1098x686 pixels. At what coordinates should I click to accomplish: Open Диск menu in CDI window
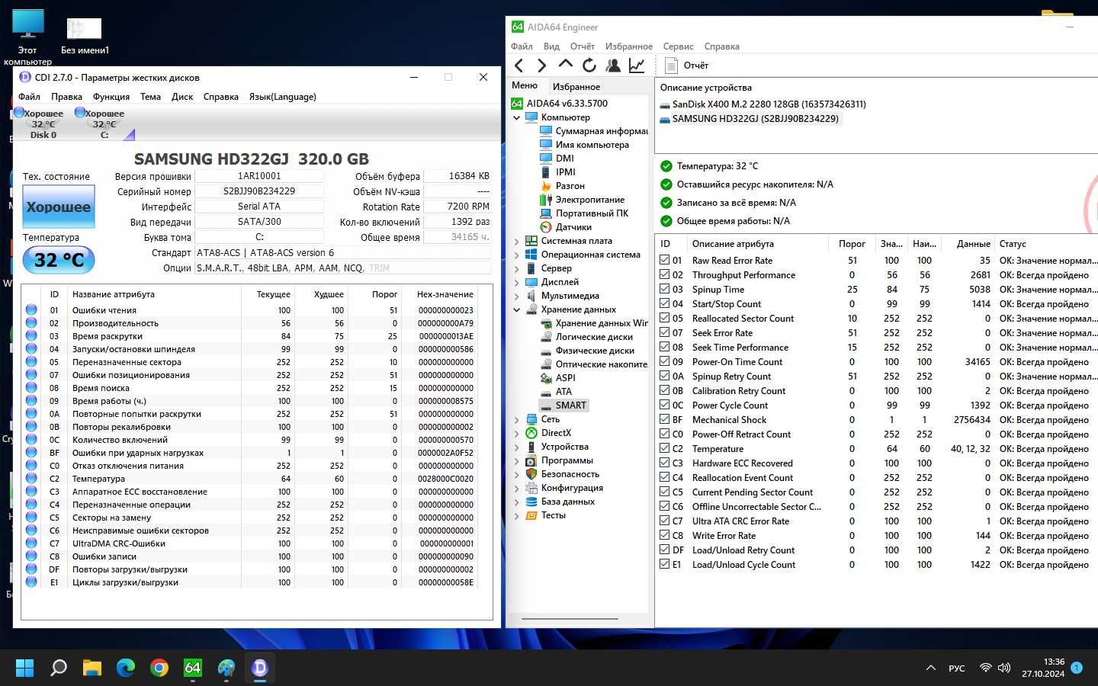[x=182, y=97]
